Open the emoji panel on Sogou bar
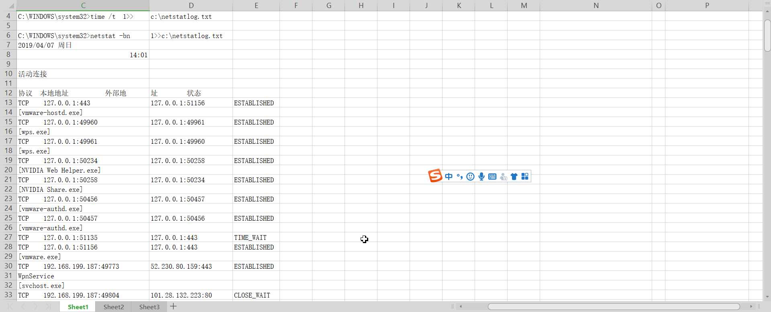Viewport: 771px width, 312px height. coord(471,177)
